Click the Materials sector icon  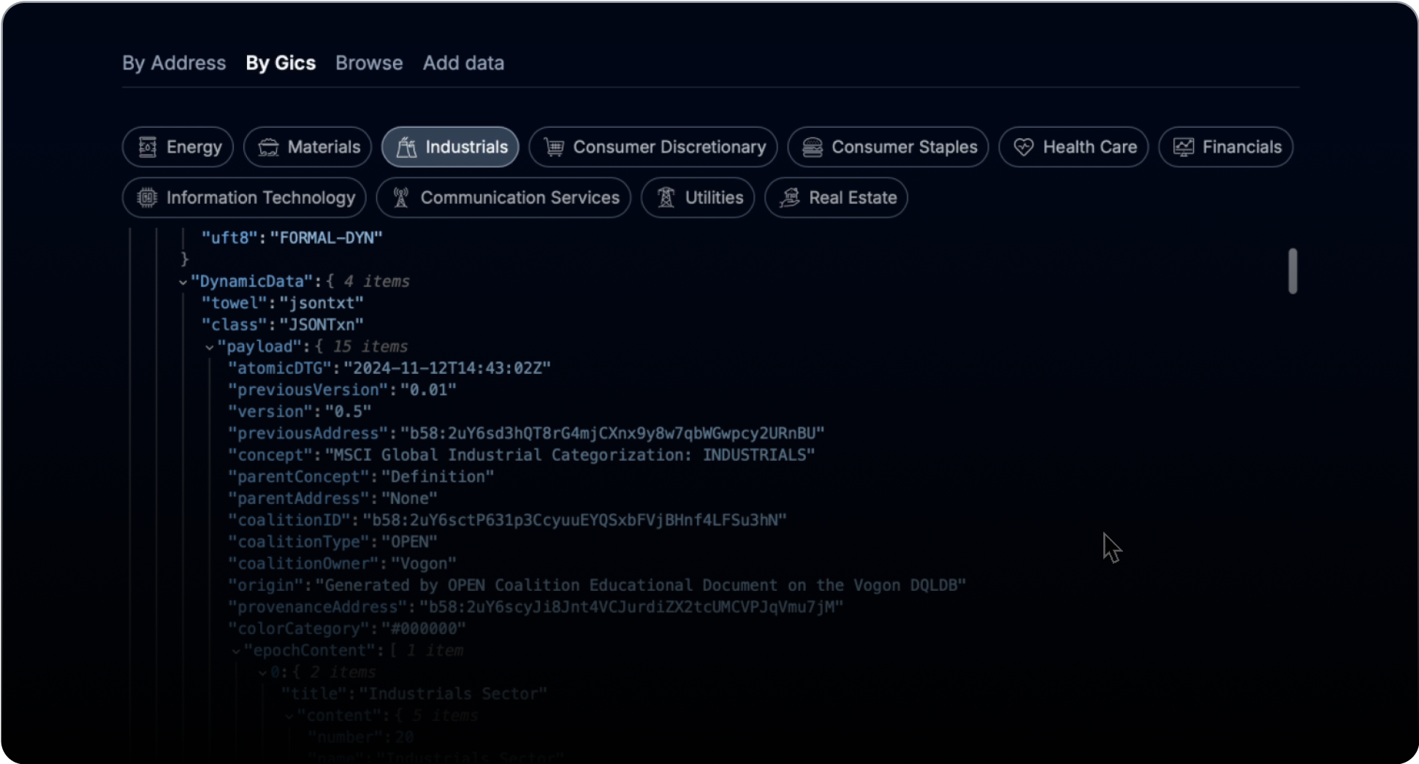point(268,148)
